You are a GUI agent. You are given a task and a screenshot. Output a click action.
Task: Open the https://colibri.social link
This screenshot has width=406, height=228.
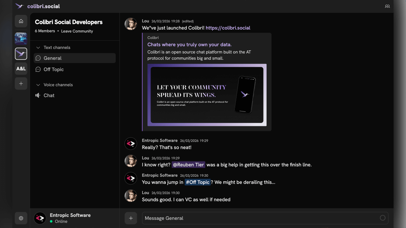coord(228,28)
